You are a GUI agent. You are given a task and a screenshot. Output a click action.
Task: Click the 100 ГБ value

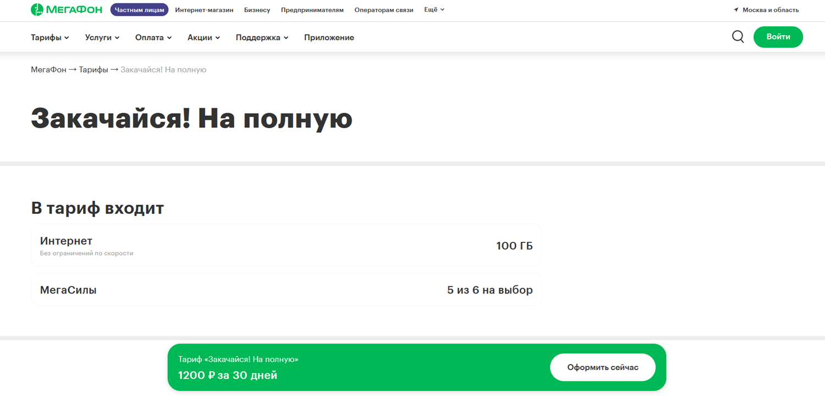(x=514, y=246)
